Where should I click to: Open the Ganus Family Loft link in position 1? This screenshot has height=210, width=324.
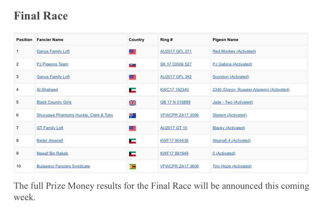[53, 51]
